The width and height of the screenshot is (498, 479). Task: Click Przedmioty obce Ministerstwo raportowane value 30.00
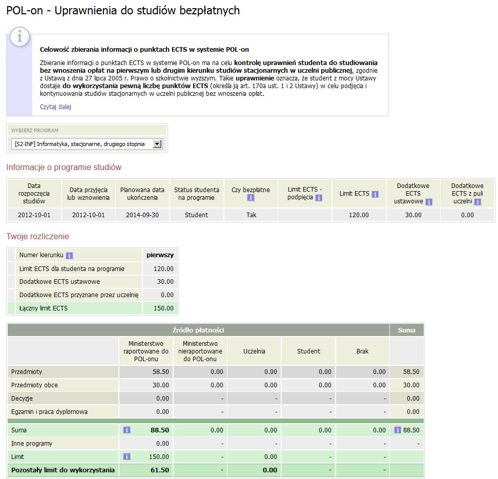[161, 385]
